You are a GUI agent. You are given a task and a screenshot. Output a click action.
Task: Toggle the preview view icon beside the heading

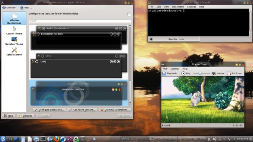(129, 14)
